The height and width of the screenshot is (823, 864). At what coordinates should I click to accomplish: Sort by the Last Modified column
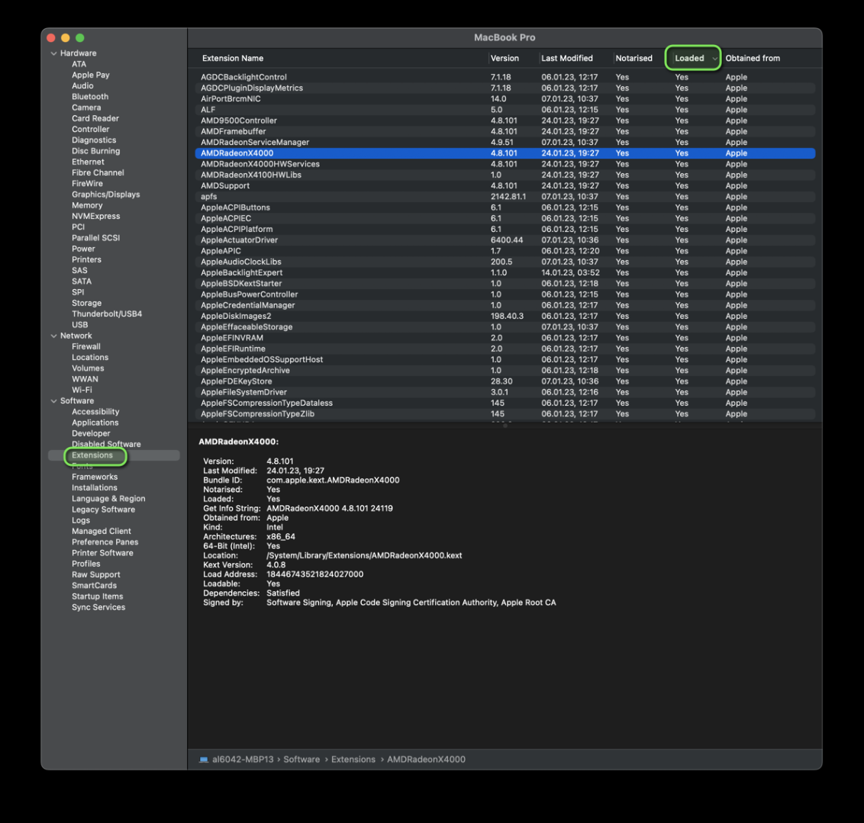pyautogui.click(x=567, y=58)
